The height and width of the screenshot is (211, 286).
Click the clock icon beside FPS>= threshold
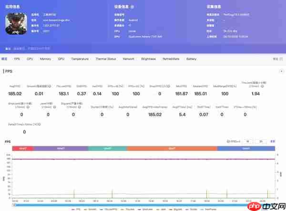pyautogui.click(x=228, y=141)
